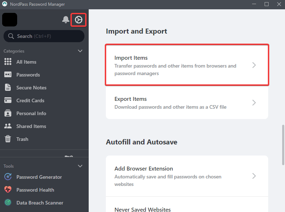This screenshot has height=212, width=285.
Task: Close the NordPass window
Action: pyautogui.click(x=279, y=4)
